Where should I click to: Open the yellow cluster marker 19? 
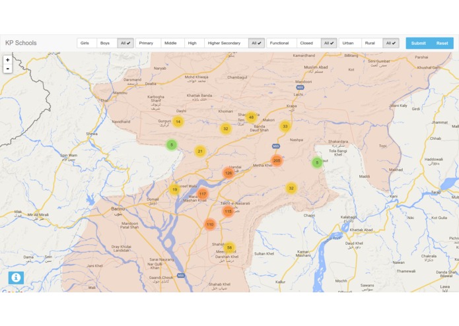(x=175, y=189)
